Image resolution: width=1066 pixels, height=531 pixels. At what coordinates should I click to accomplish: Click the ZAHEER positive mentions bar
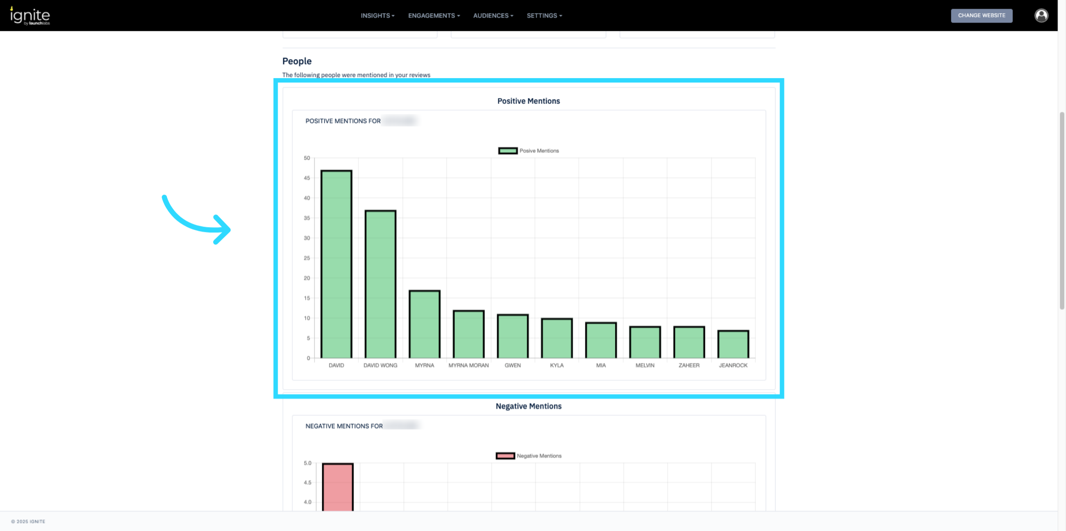point(689,342)
